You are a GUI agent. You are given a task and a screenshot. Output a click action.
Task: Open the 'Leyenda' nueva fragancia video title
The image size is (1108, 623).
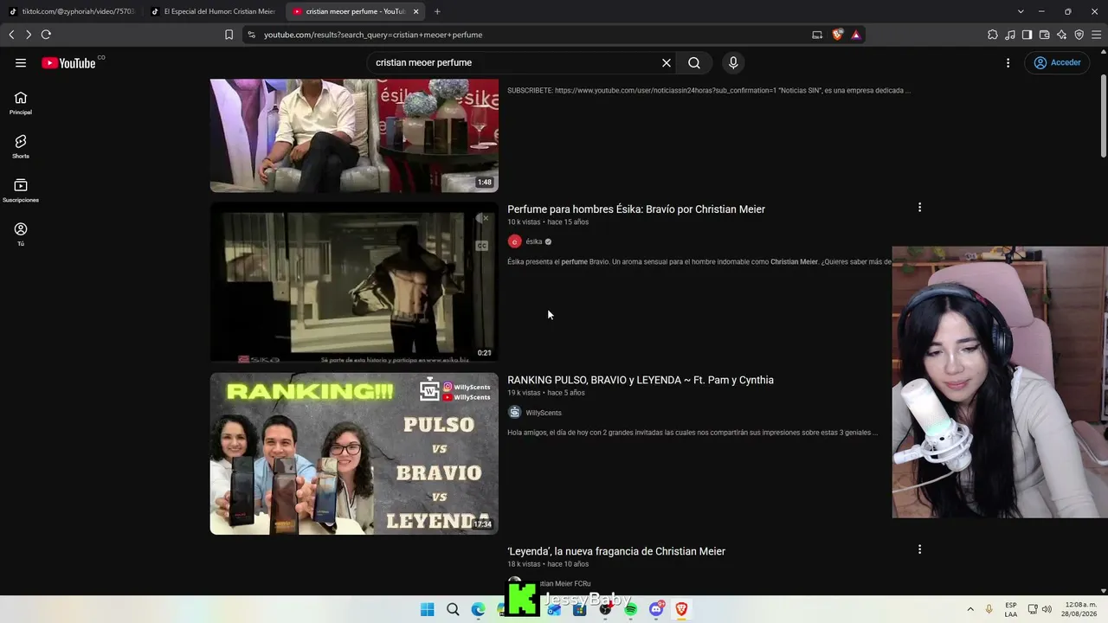pyautogui.click(x=616, y=551)
